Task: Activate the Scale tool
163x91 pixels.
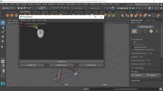Action: click(x=3, y=46)
